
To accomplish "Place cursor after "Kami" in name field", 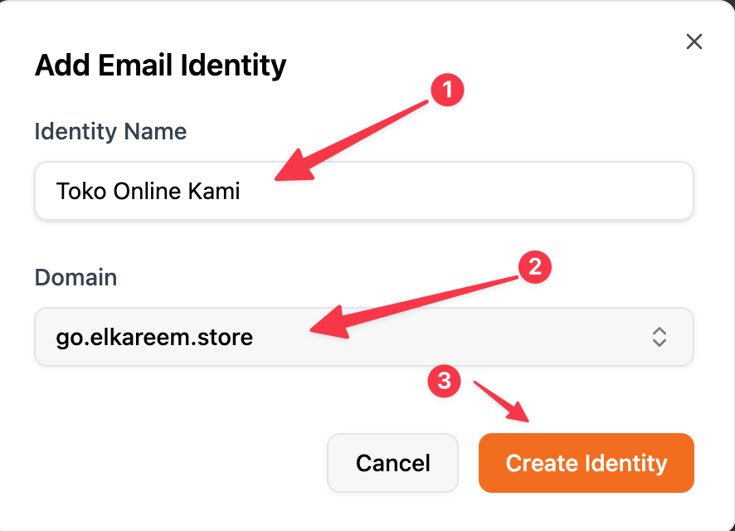I will (x=241, y=192).
